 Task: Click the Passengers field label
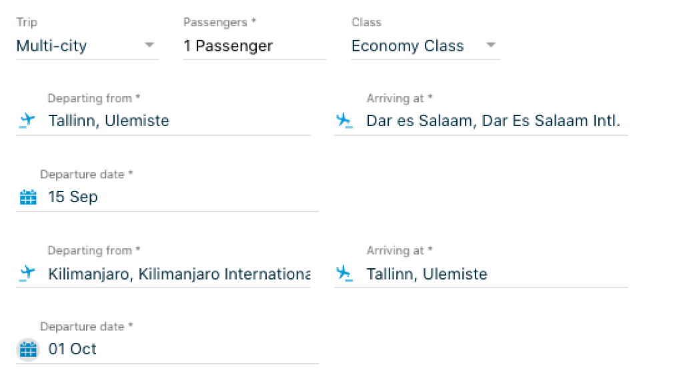click(220, 23)
